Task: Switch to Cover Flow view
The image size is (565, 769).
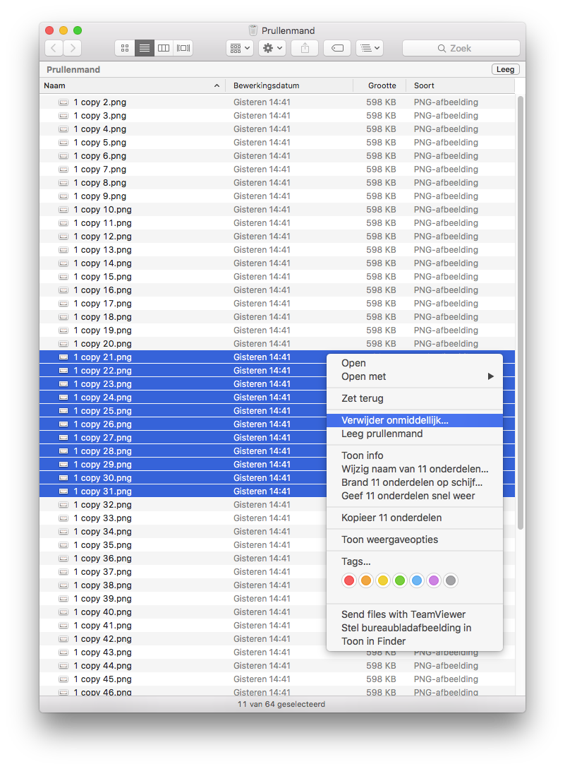Action: (183, 48)
